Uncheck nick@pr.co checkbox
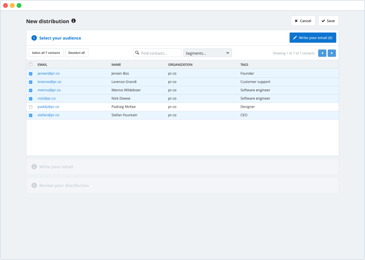This screenshot has width=365, height=260. coord(31,99)
